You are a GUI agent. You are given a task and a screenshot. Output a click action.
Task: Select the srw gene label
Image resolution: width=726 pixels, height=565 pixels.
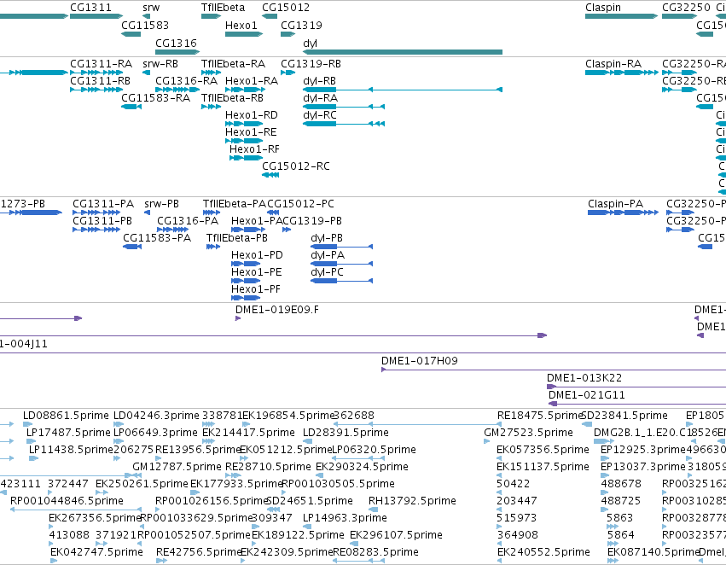click(x=151, y=8)
